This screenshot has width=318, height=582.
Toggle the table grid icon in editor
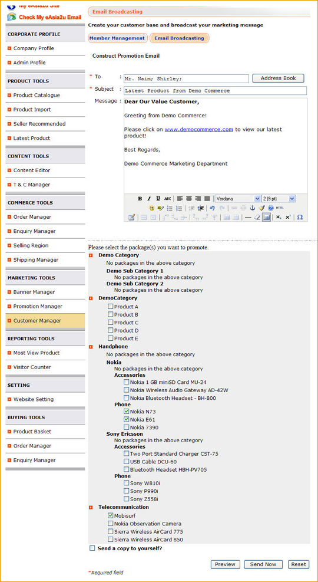click(x=267, y=218)
